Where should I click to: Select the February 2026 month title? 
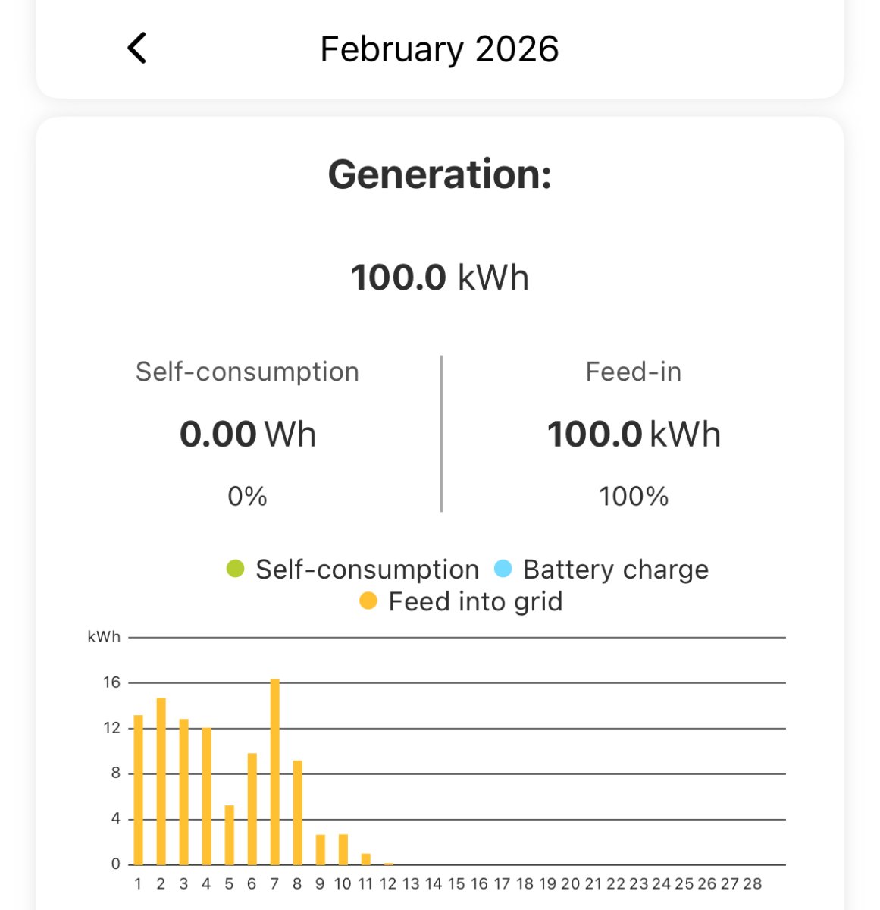point(440,49)
